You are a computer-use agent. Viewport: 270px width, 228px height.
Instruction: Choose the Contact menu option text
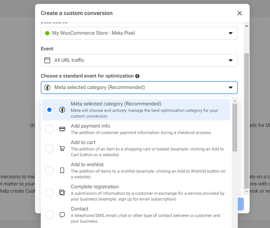79,209
